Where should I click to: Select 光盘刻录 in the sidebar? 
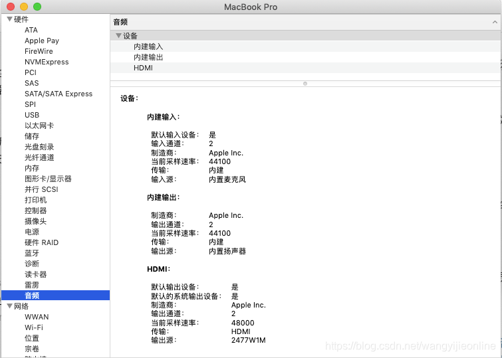[x=39, y=147]
